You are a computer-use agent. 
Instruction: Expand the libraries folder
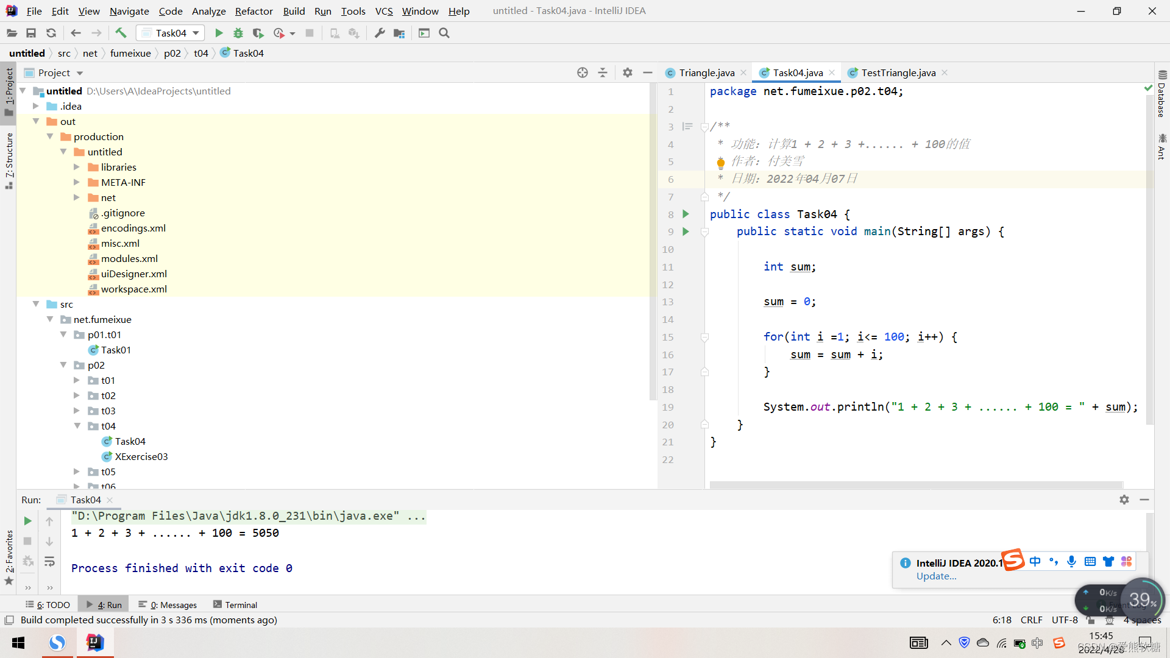coord(77,167)
